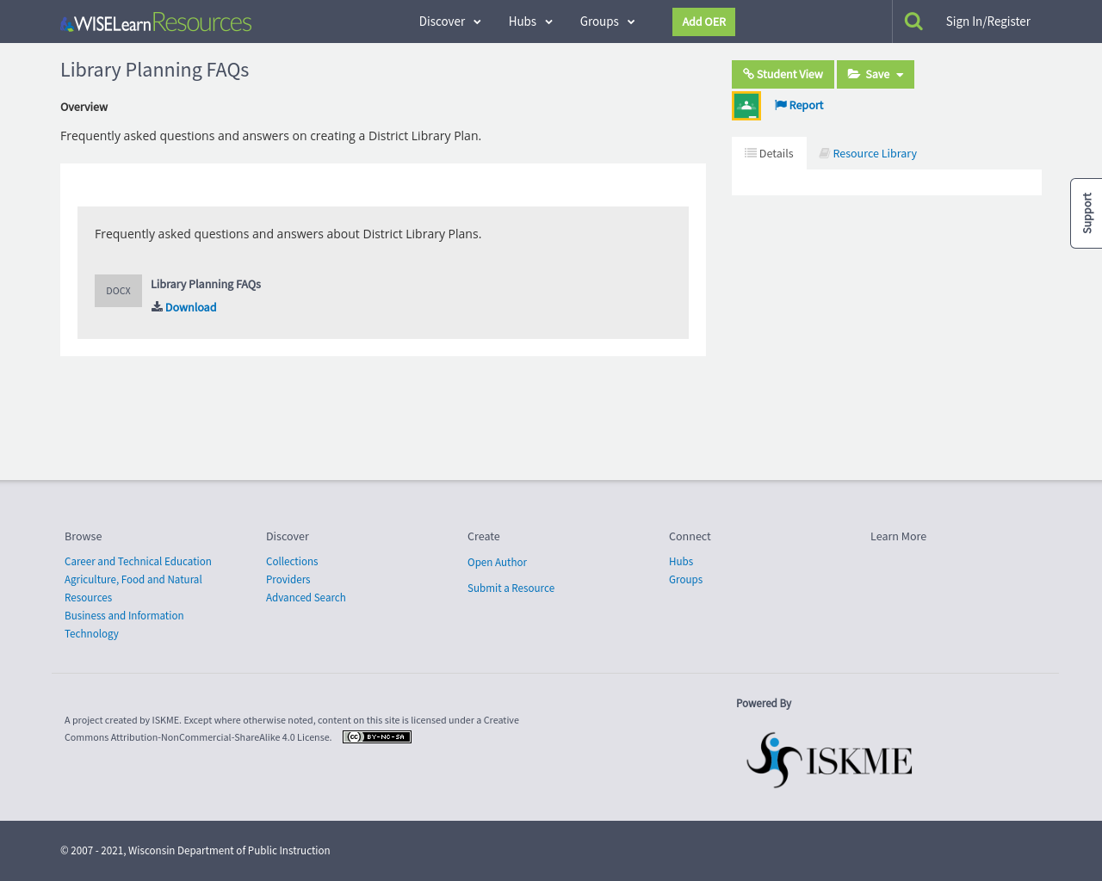This screenshot has height=881, width=1102.
Task: Share resource to Google Classroom icon
Action: pos(746,104)
